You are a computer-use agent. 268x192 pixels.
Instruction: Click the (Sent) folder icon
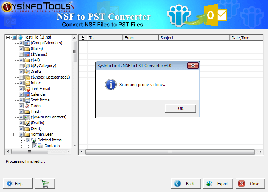[x=27, y=129]
